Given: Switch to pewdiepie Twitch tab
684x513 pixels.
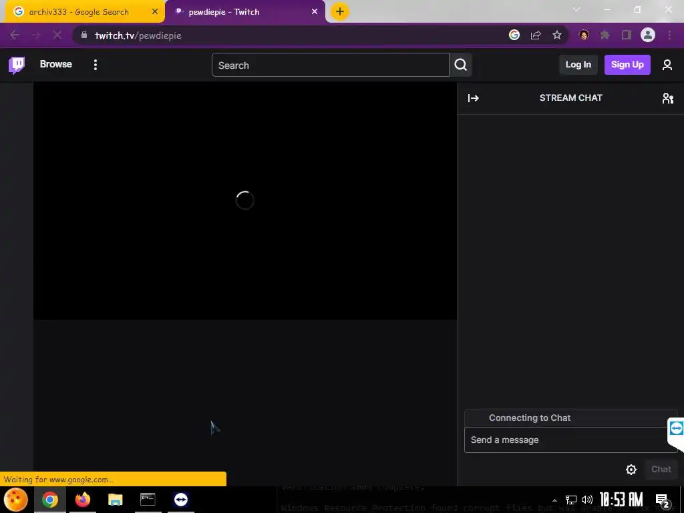Looking at the screenshot, I should [x=223, y=12].
